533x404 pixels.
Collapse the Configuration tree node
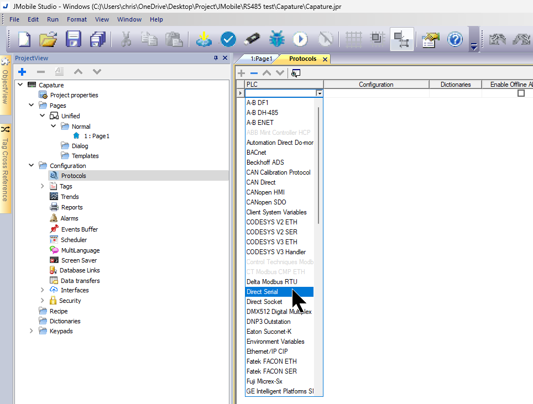coord(32,166)
